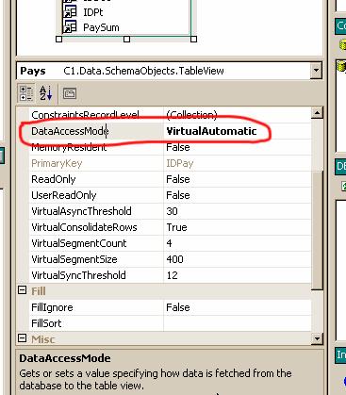This screenshot has width=346, height=395.
Task: Select the MemoryResident property
Action: [x=69, y=147]
